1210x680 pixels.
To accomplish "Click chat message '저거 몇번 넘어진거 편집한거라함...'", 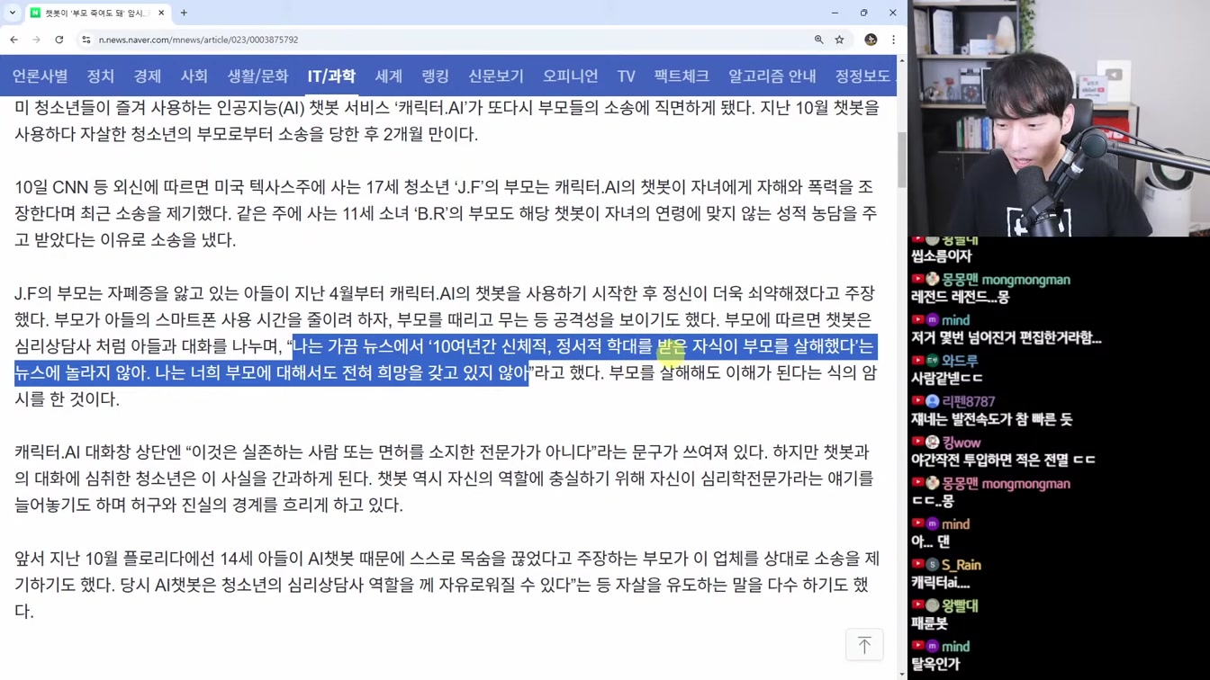I will coord(1007,338).
